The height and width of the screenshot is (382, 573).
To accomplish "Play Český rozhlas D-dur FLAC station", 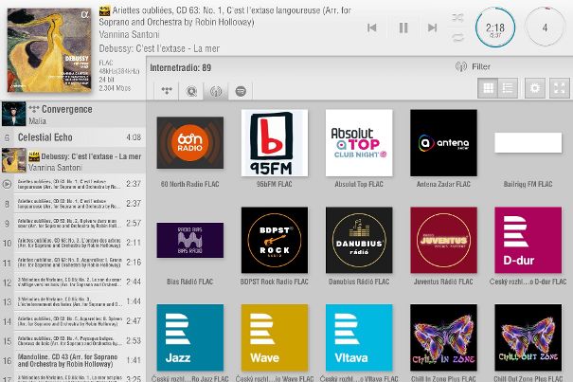I will [528, 240].
